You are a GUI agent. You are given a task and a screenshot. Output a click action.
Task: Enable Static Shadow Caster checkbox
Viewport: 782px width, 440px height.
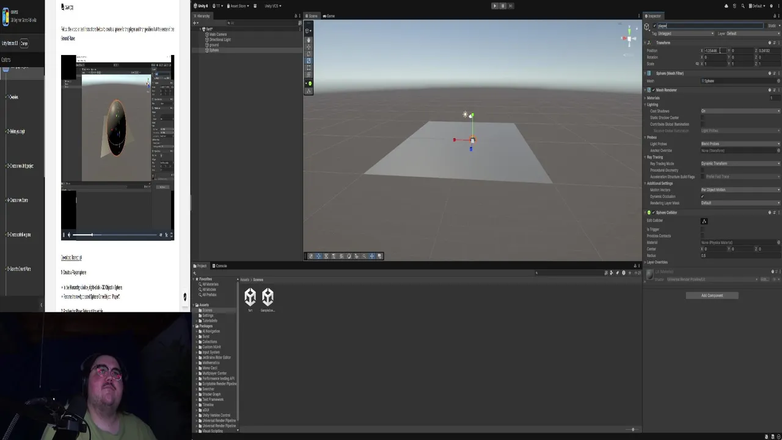click(703, 117)
